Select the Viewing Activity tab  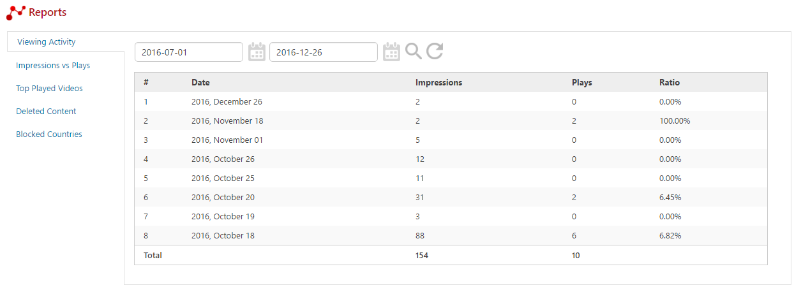pos(47,42)
